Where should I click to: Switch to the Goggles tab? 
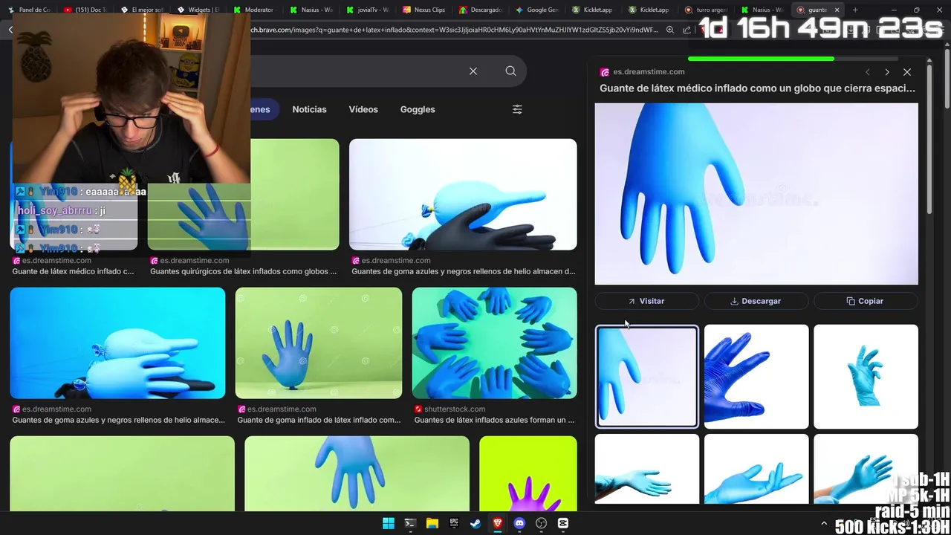pyautogui.click(x=418, y=109)
